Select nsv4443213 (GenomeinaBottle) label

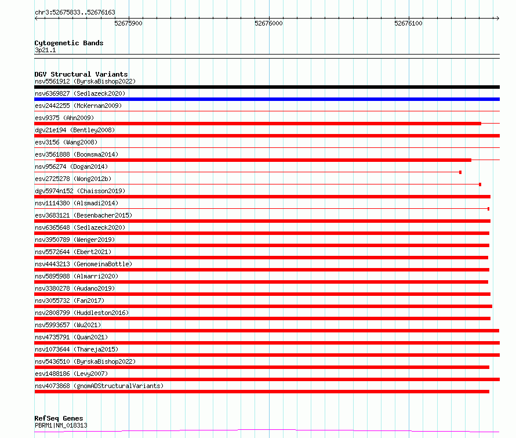pos(83,264)
